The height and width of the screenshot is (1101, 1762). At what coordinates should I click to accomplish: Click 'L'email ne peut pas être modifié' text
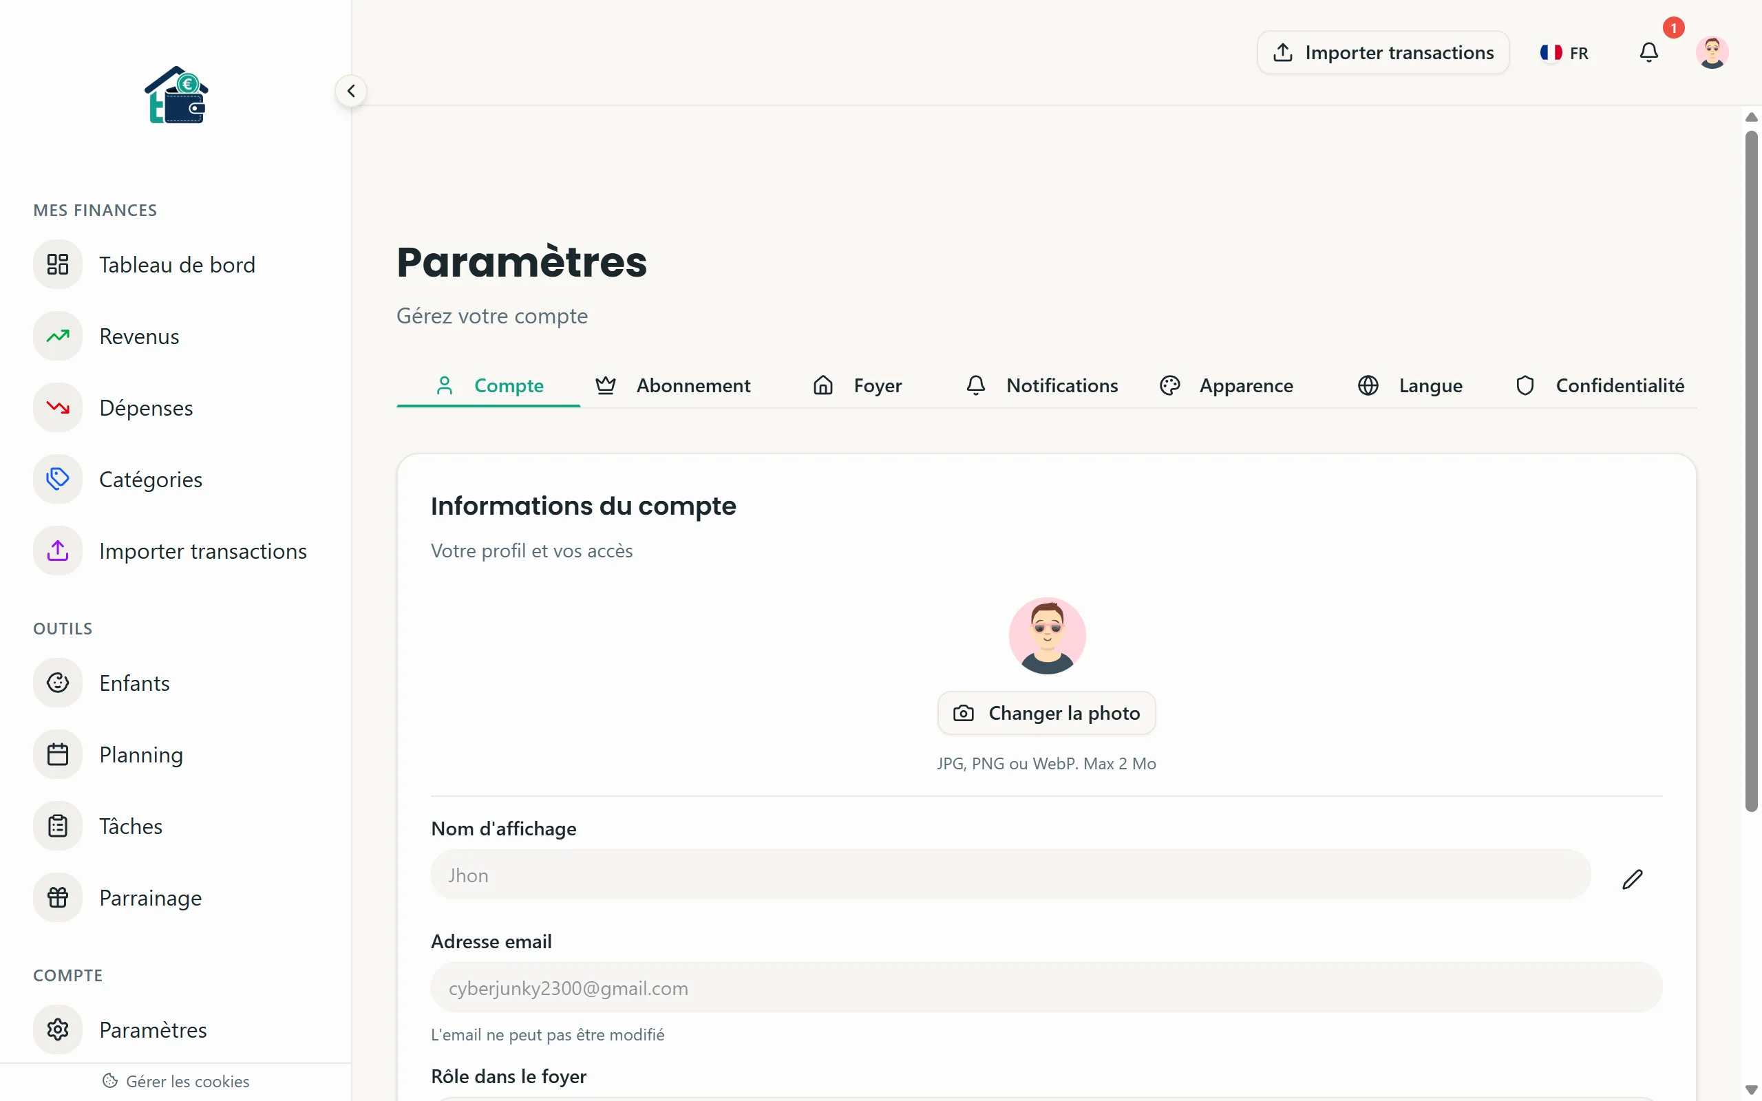[x=548, y=1035]
